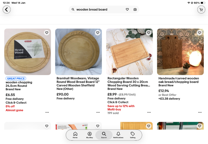
Task: Open the shopping cart
Action: 201,9
